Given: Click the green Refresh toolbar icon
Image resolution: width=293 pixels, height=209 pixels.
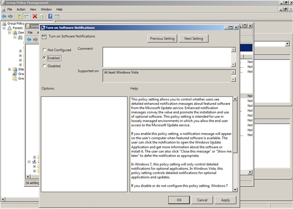Looking at the screenshot, I should click(42, 16).
